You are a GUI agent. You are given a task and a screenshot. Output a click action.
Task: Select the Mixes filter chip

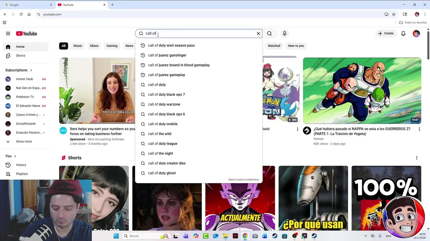click(x=94, y=46)
